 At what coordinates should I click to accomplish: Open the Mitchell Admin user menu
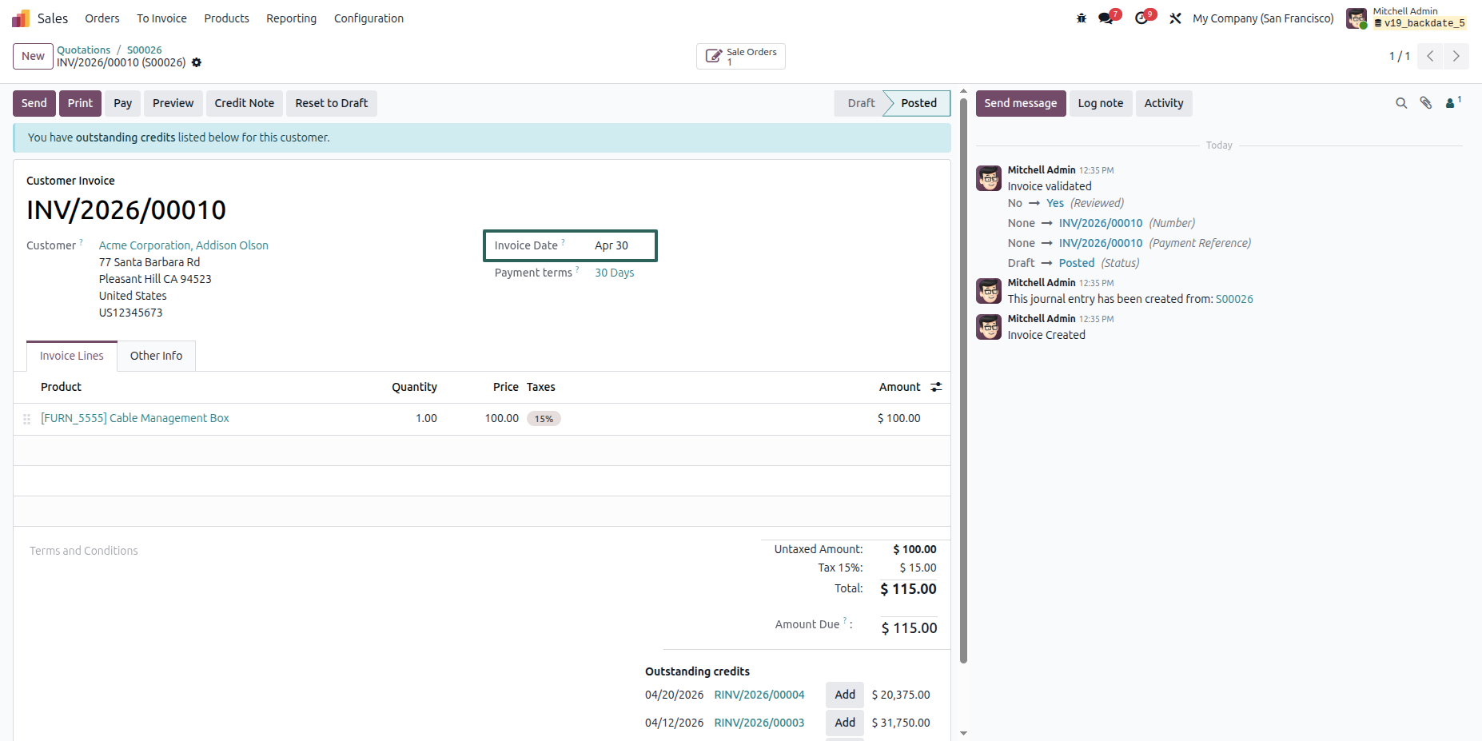click(1408, 18)
